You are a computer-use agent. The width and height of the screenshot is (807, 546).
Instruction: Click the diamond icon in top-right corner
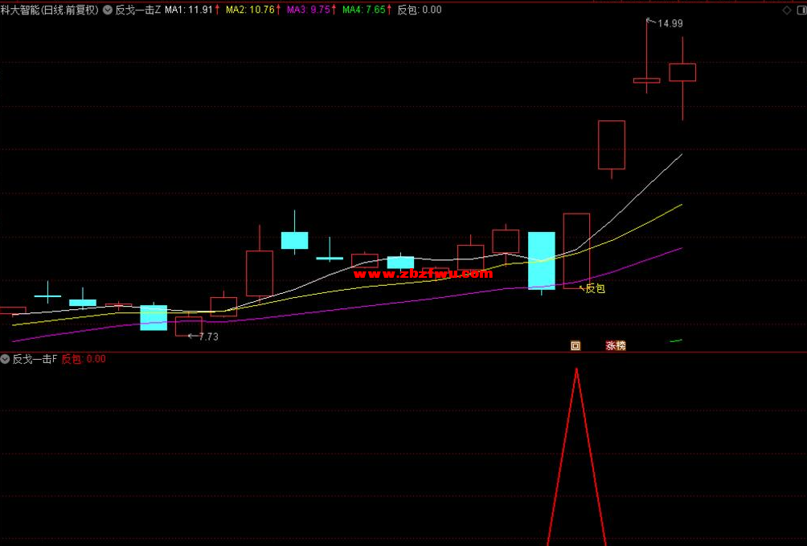786,10
